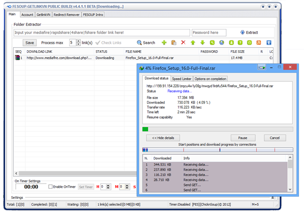Increase Process max links spinner
Viewport: 304px width, 211px height.
[x=78, y=41]
